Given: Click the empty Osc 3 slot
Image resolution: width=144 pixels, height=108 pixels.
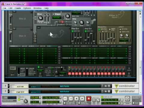Looking at the screenshot, I should coord(22,36).
